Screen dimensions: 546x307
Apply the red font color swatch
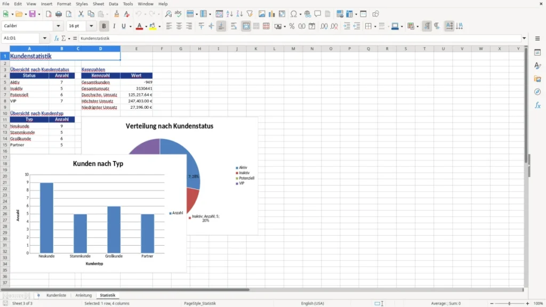click(x=139, y=26)
